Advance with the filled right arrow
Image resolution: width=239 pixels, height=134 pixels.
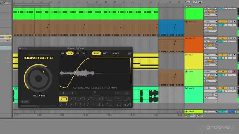pos(127,93)
